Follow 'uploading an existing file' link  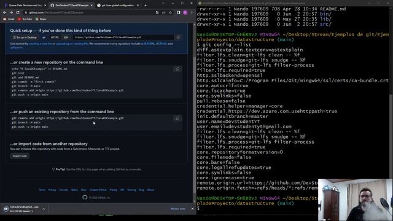(72, 44)
